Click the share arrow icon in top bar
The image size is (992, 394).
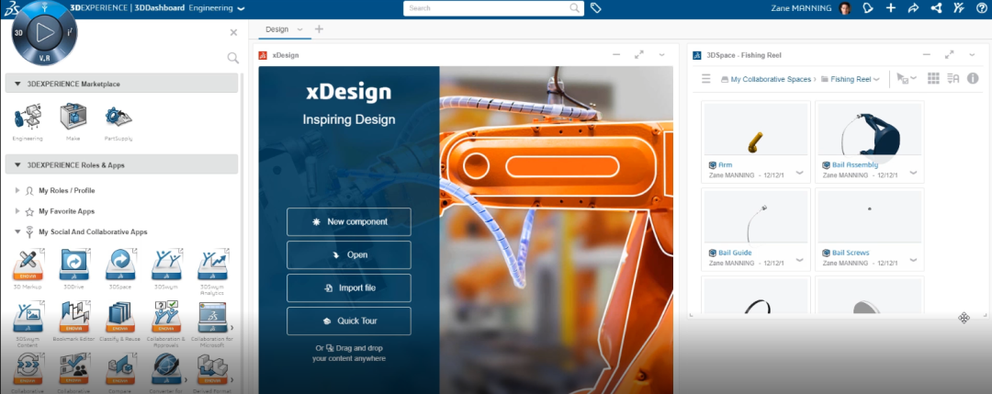point(913,8)
